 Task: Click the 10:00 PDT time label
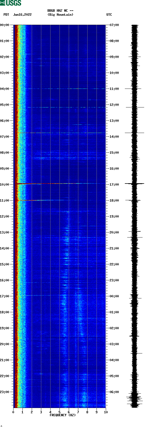pos(4,185)
